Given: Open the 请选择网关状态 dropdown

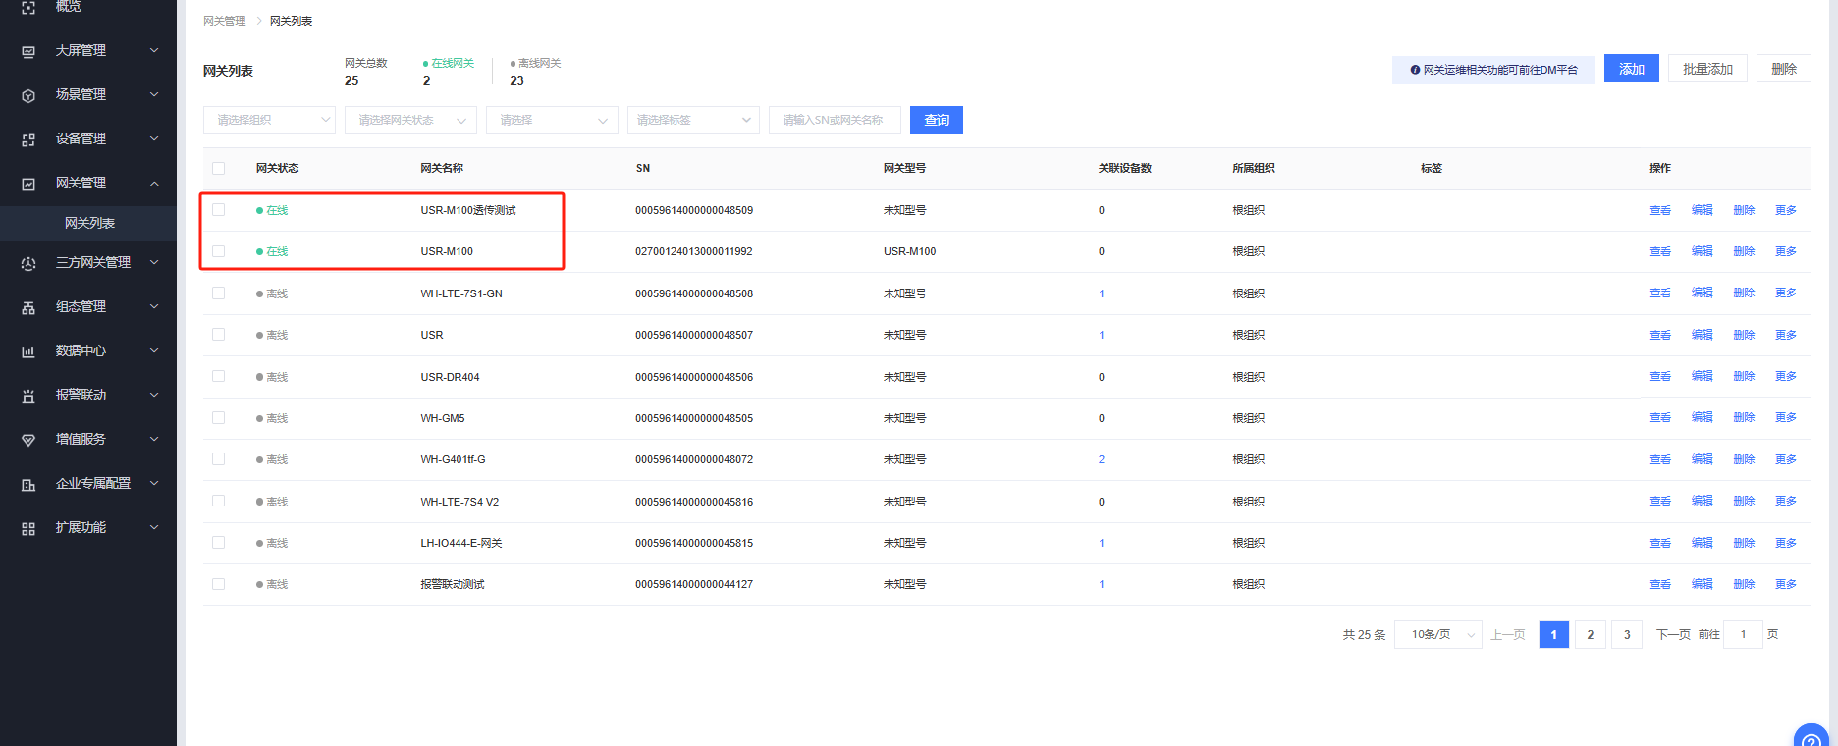Looking at the screenshot, I should pyautogui.click(x=410, y=120).
